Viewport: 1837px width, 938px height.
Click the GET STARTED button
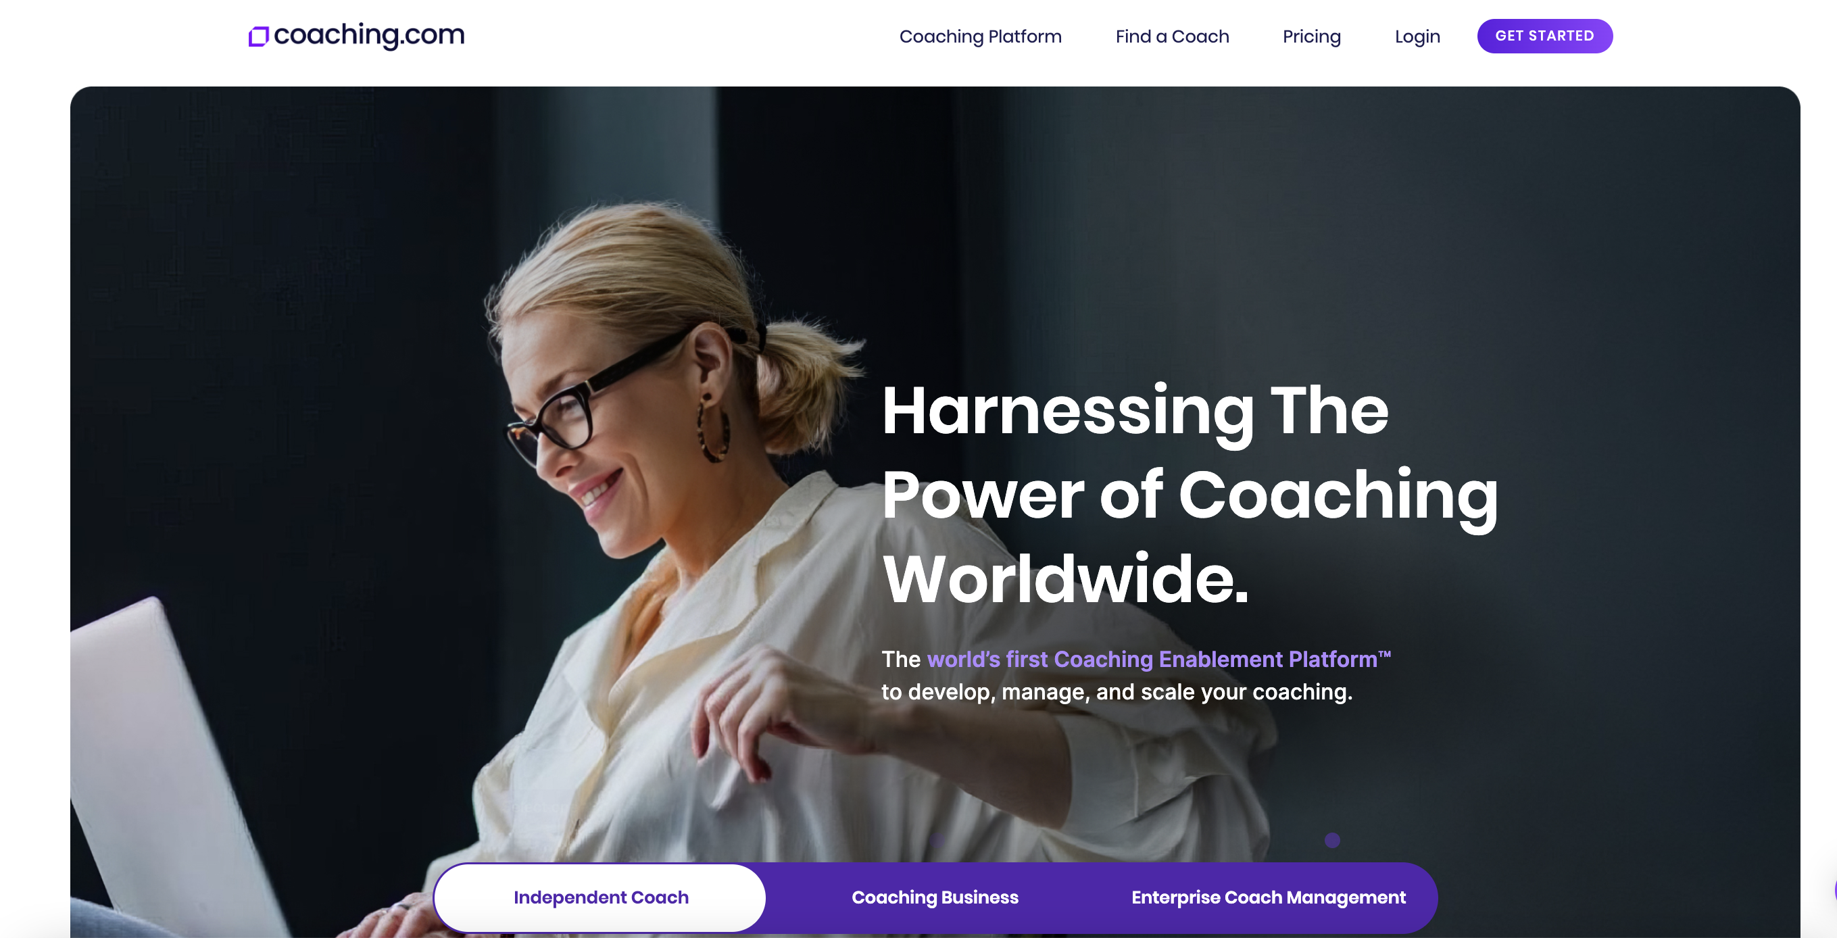pos(1544,36)
